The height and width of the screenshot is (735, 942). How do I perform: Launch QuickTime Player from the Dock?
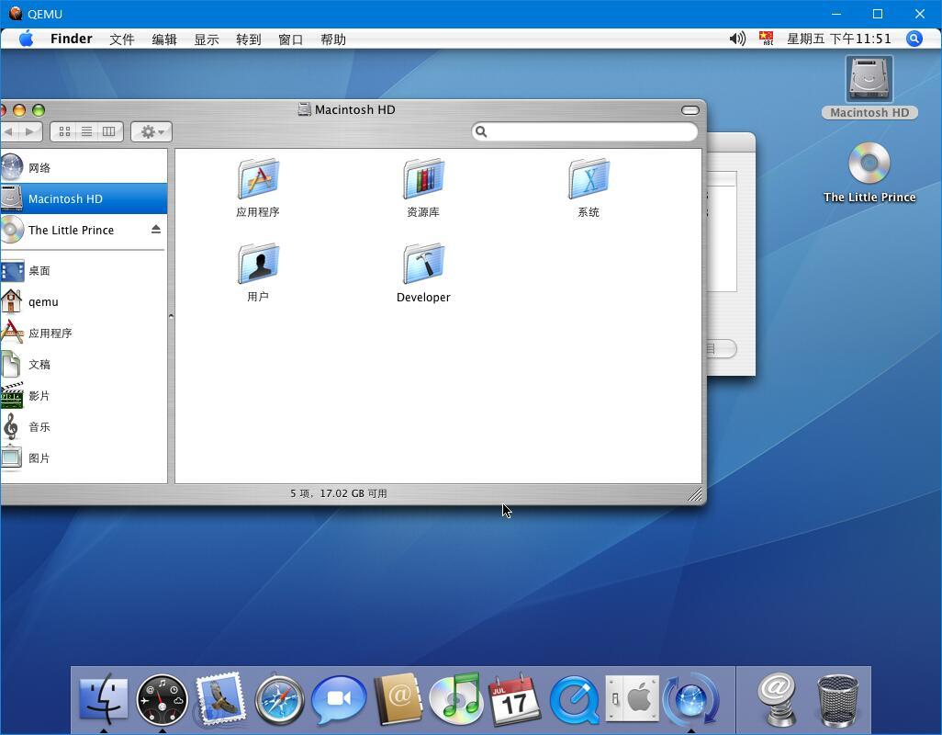[574, 700]
